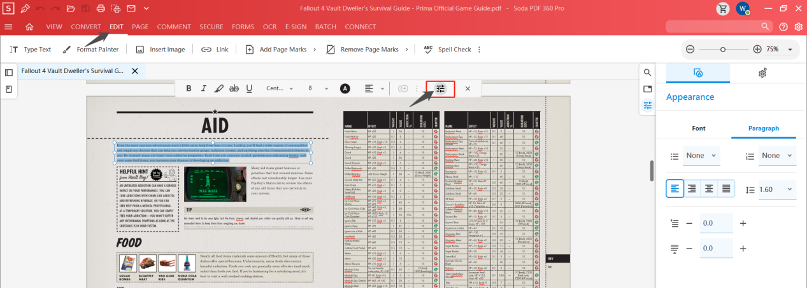Open the CONVERT tab
The width and height of the screenshot is (807, 288).
86,27
